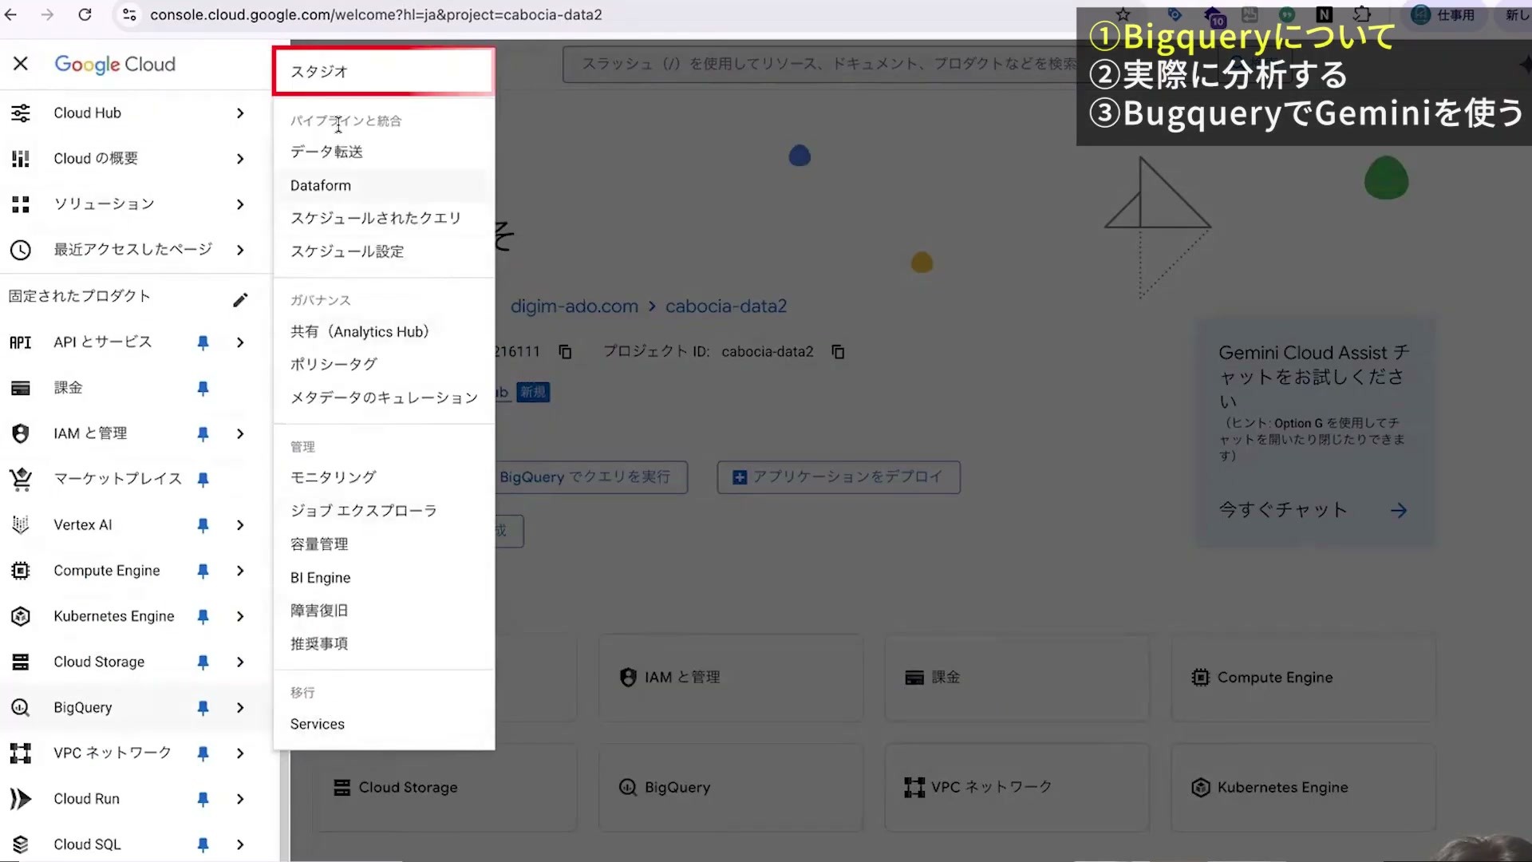Click the 最近アクセスしたページ clock icon
The width and height of the screenshot is (1532, 862).
21,250
